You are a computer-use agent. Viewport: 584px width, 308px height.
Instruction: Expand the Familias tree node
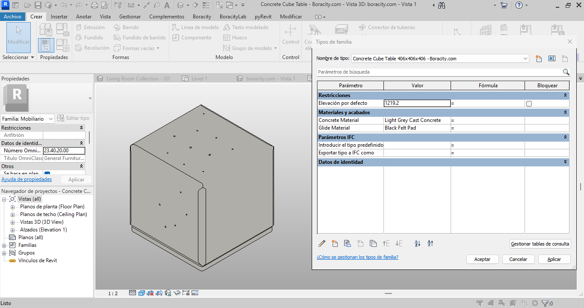[4, 245]
